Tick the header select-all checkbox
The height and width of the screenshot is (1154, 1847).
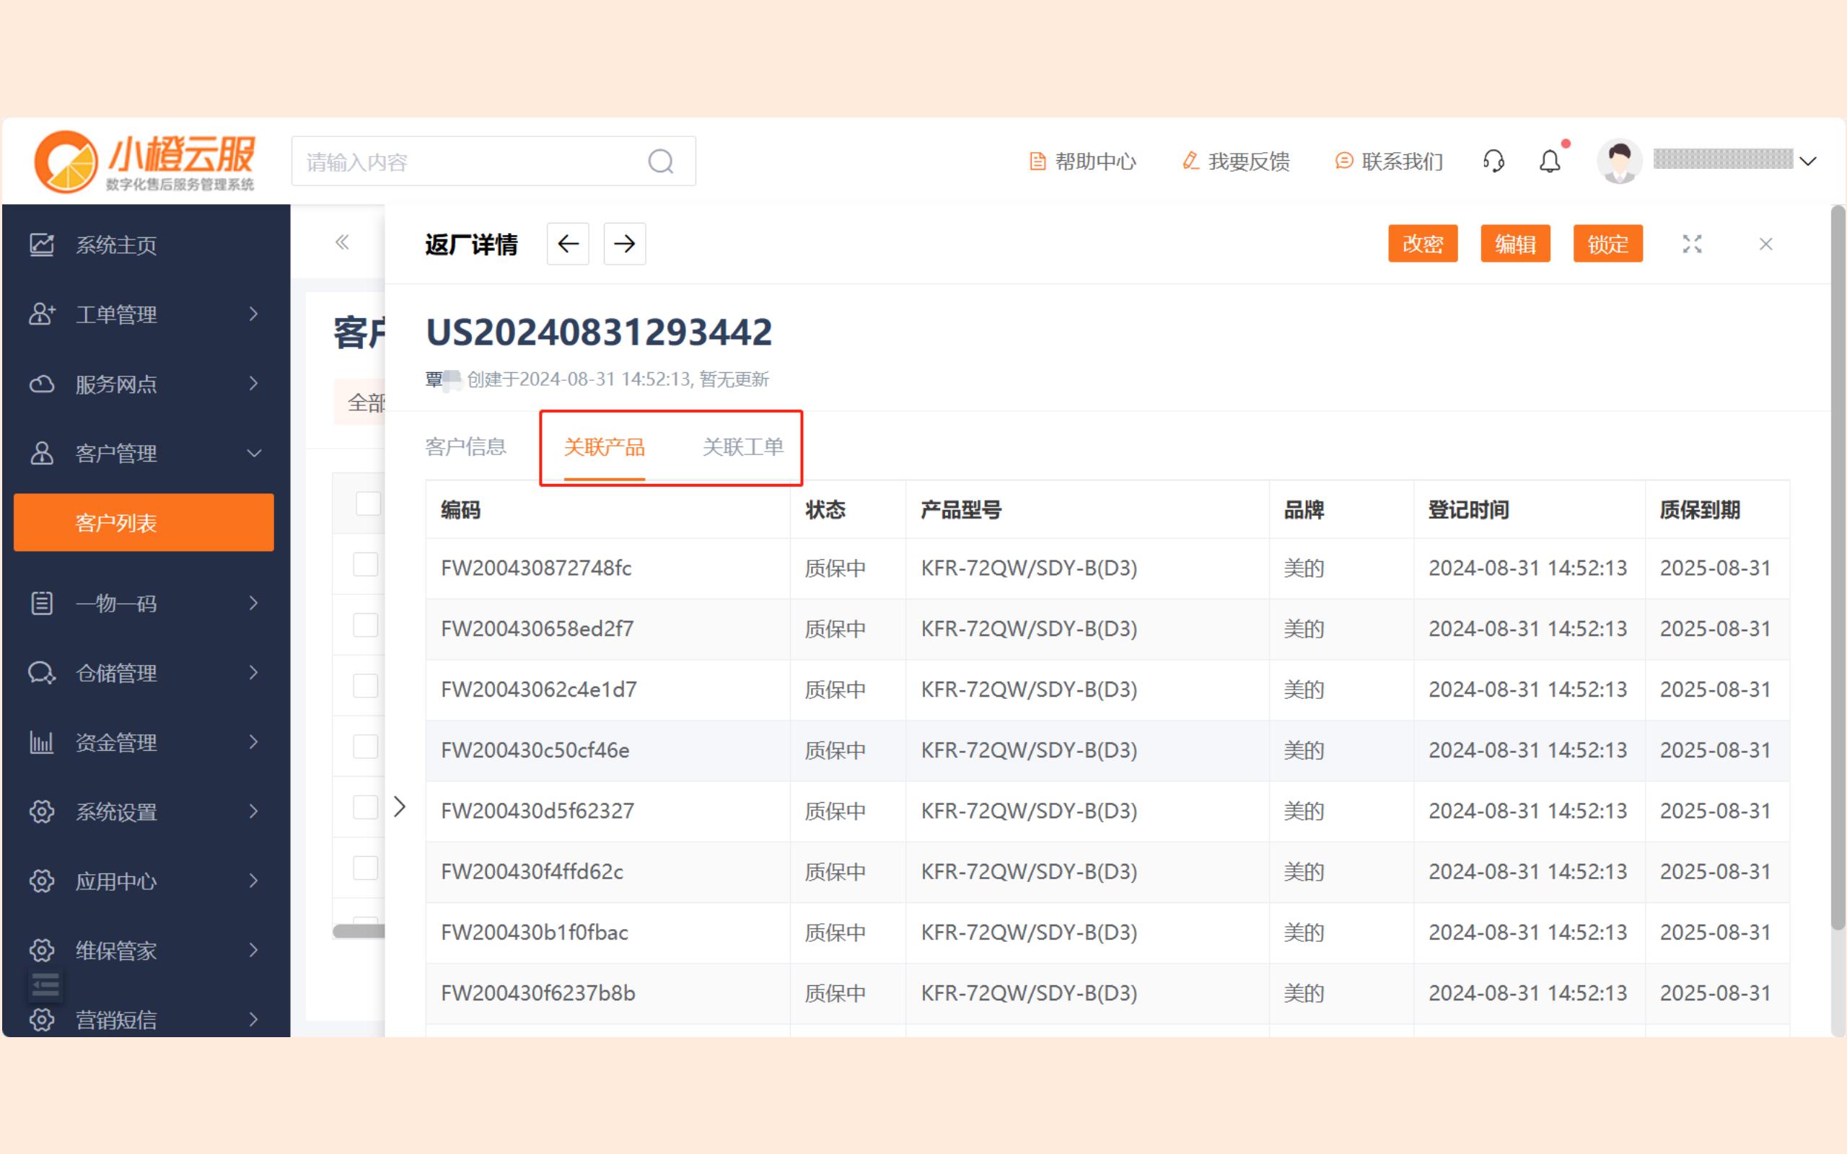(x=369, y=503)
